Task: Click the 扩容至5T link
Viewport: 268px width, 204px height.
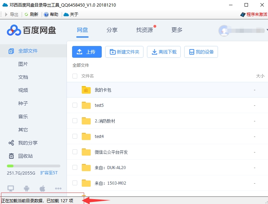Action: (49, 173)
